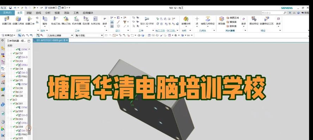Screen dimensions: 313x140
Task: Click the Operation Navigator vertical scrollbar
Action: (29, 101)
